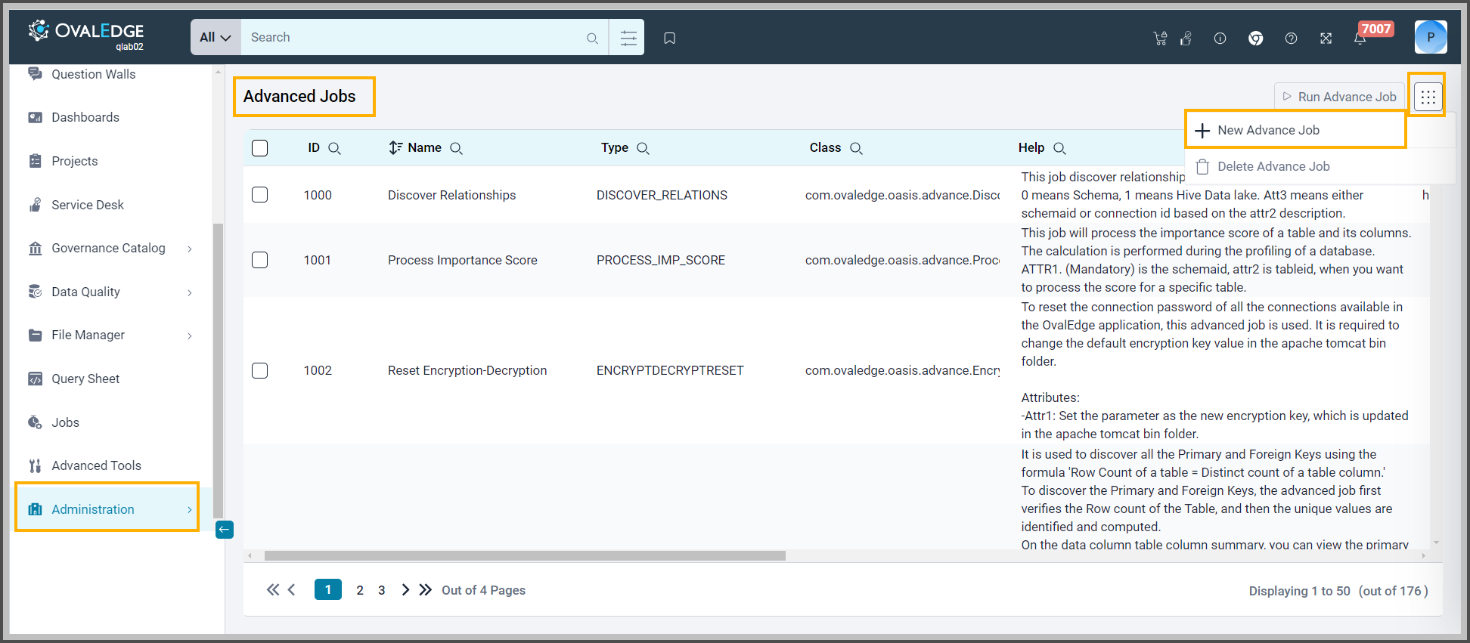This screenshot has width=1470, height=643.
Task: Go to page 2 of results
Action: [360, 590]
